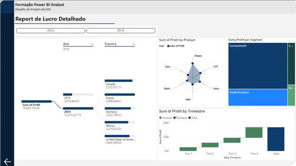Click the Ano column header
Viewport: 296px width, 166px height.
(66, 44)
